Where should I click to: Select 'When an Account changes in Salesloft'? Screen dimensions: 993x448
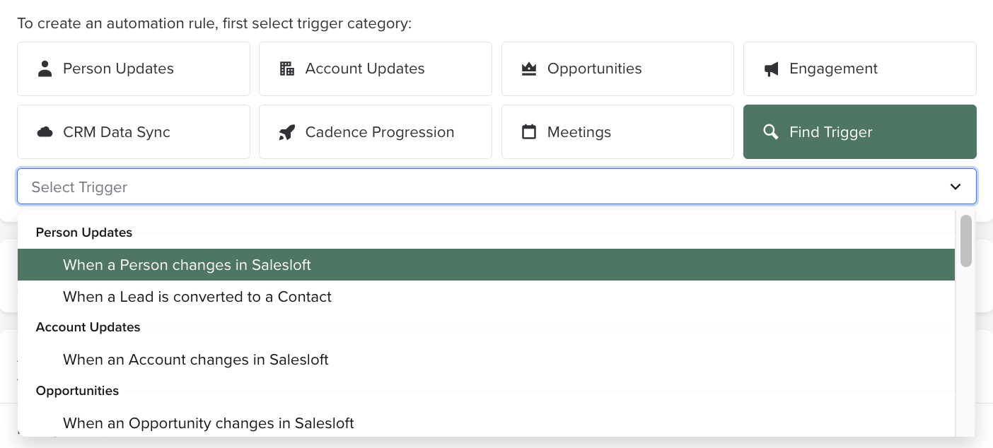(196, 360)
